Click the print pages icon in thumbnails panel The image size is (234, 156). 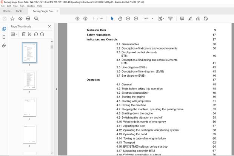(30, 34)
